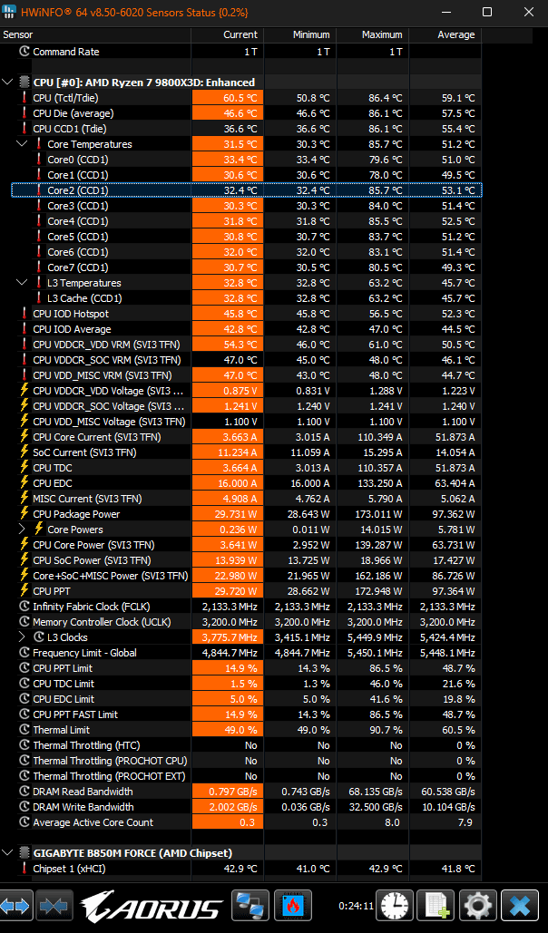Screen dimensions: 548x933
Task: Open sensor settings gear icon
Action: click(x=478, y=906)
